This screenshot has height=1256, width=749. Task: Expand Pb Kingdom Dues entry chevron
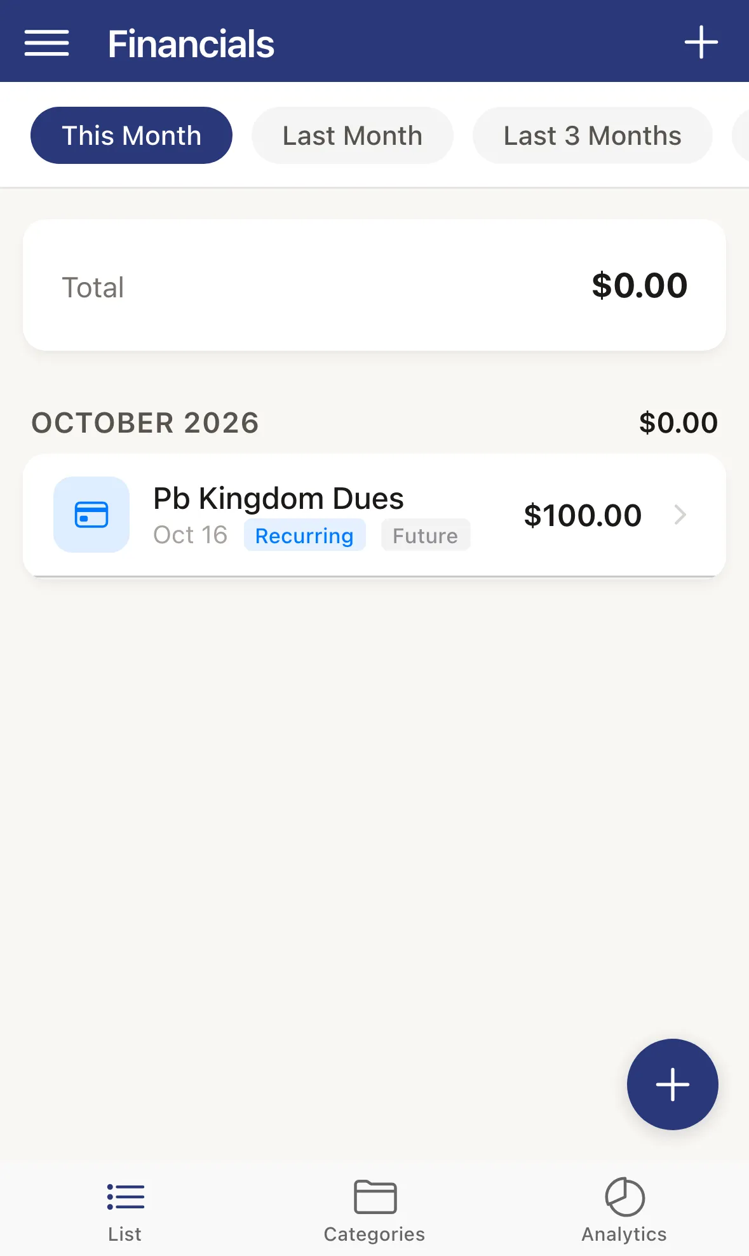click(x=680, y=515)
